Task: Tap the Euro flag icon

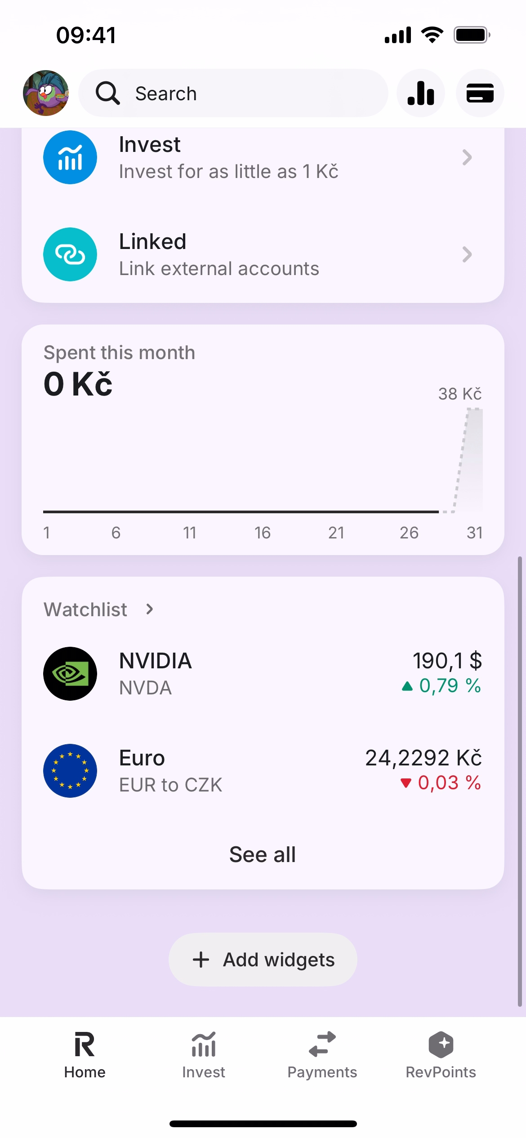Action: pyautogui.click(x=70, y=770)
